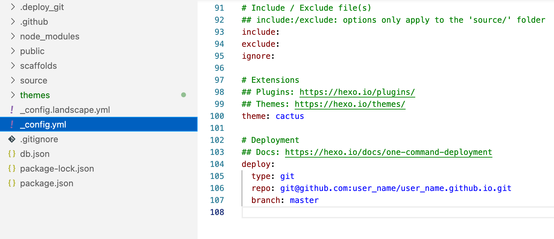Image resolution: width=554 pixels, height=239 pixels.
Task: Follow the one-command-deployment docs link
Action: (x=388, y=152)
